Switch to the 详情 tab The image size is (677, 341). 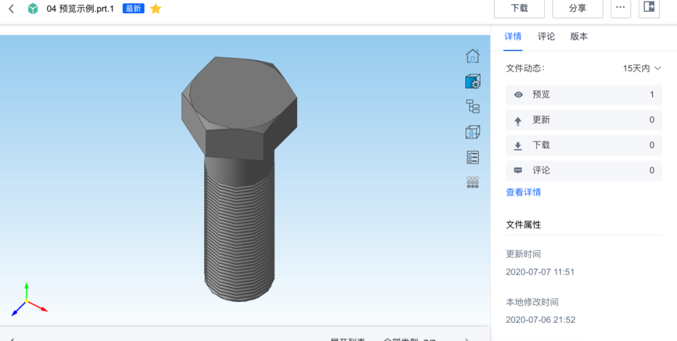[513, 37]
